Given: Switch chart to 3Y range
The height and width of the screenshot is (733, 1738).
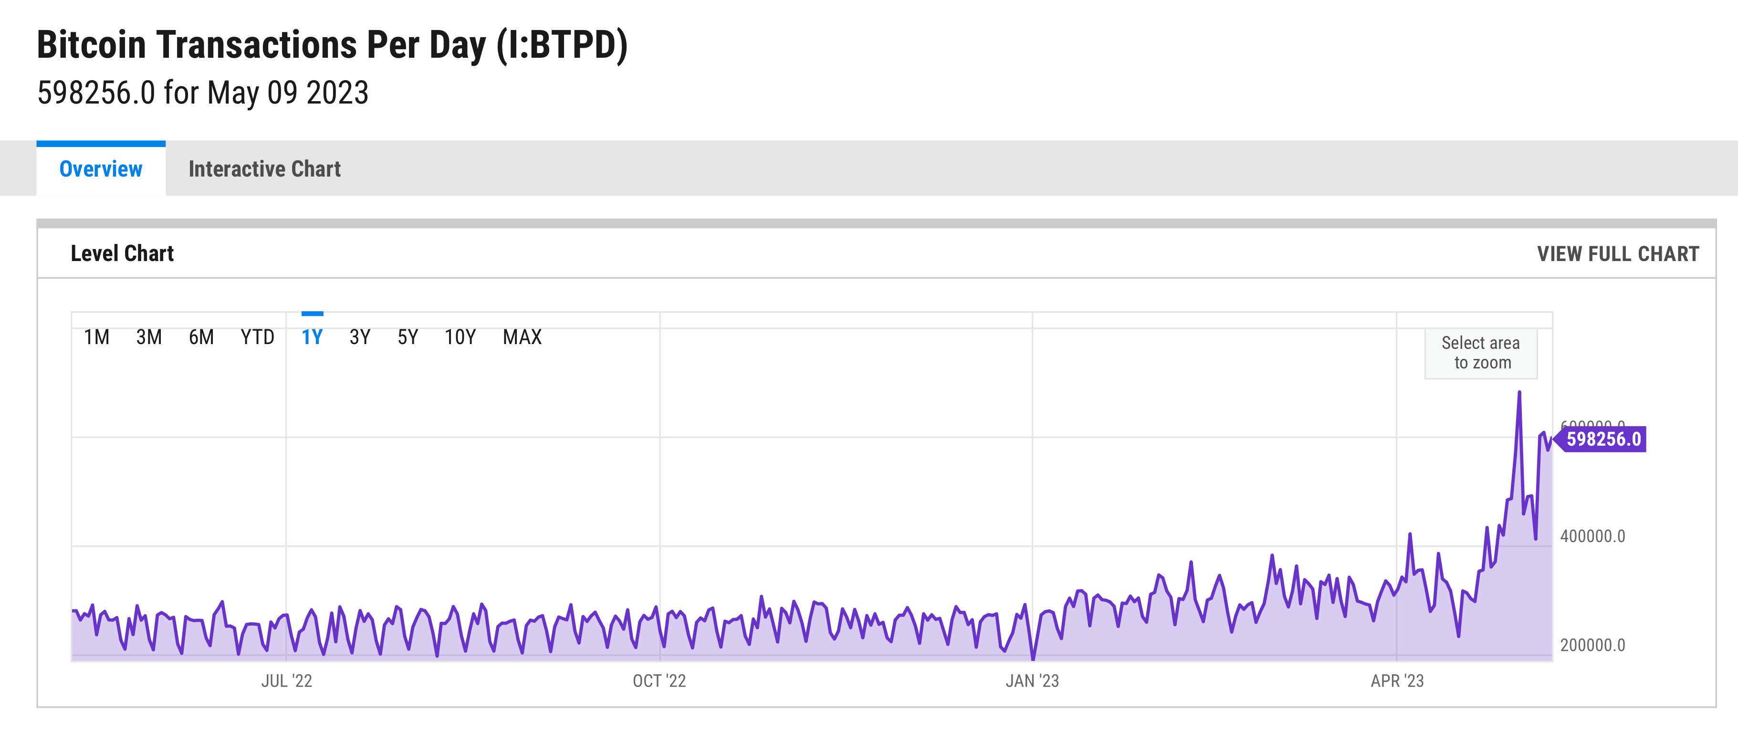Looking at the screenshot, I should coord(360,337).
